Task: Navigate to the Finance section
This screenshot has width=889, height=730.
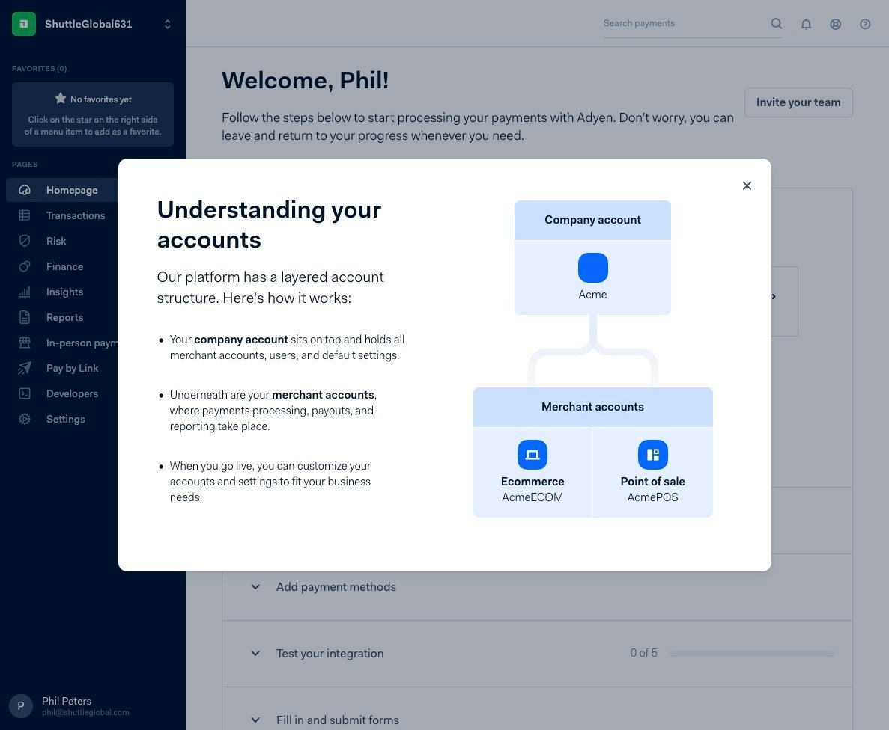Action: coord(64,267)
